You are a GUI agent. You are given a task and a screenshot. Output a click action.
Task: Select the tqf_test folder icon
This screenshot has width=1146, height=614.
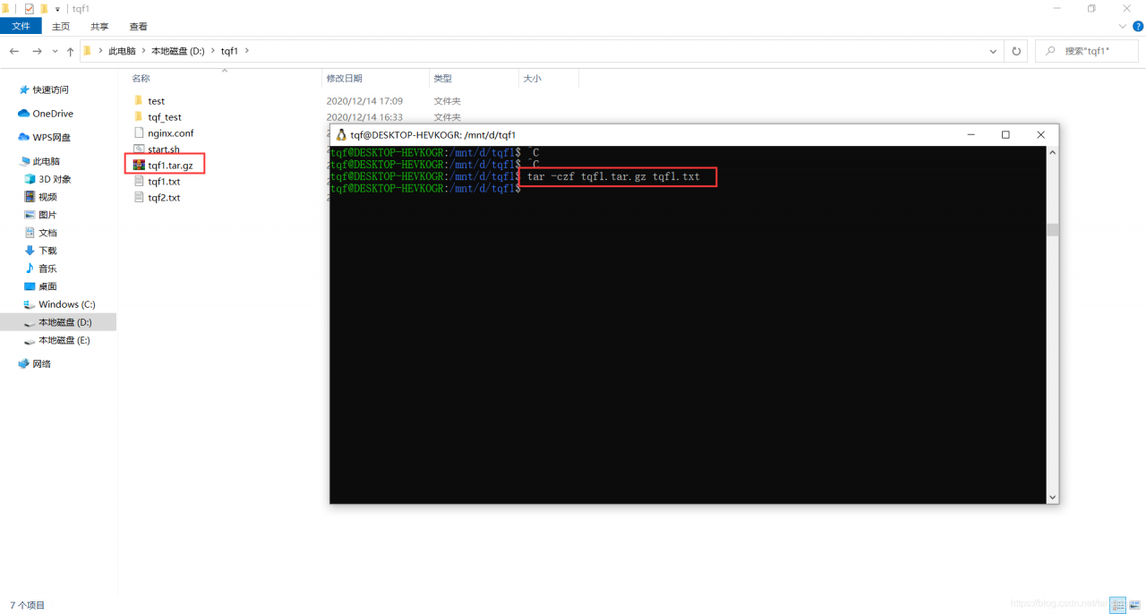point(139,116)
